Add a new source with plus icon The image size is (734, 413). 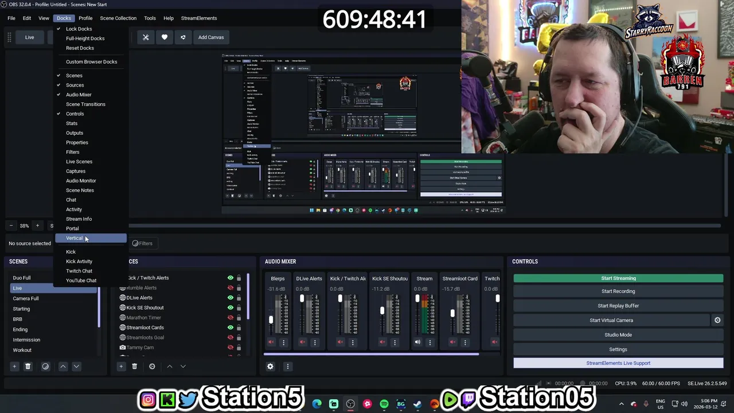[x=121, y=367]
